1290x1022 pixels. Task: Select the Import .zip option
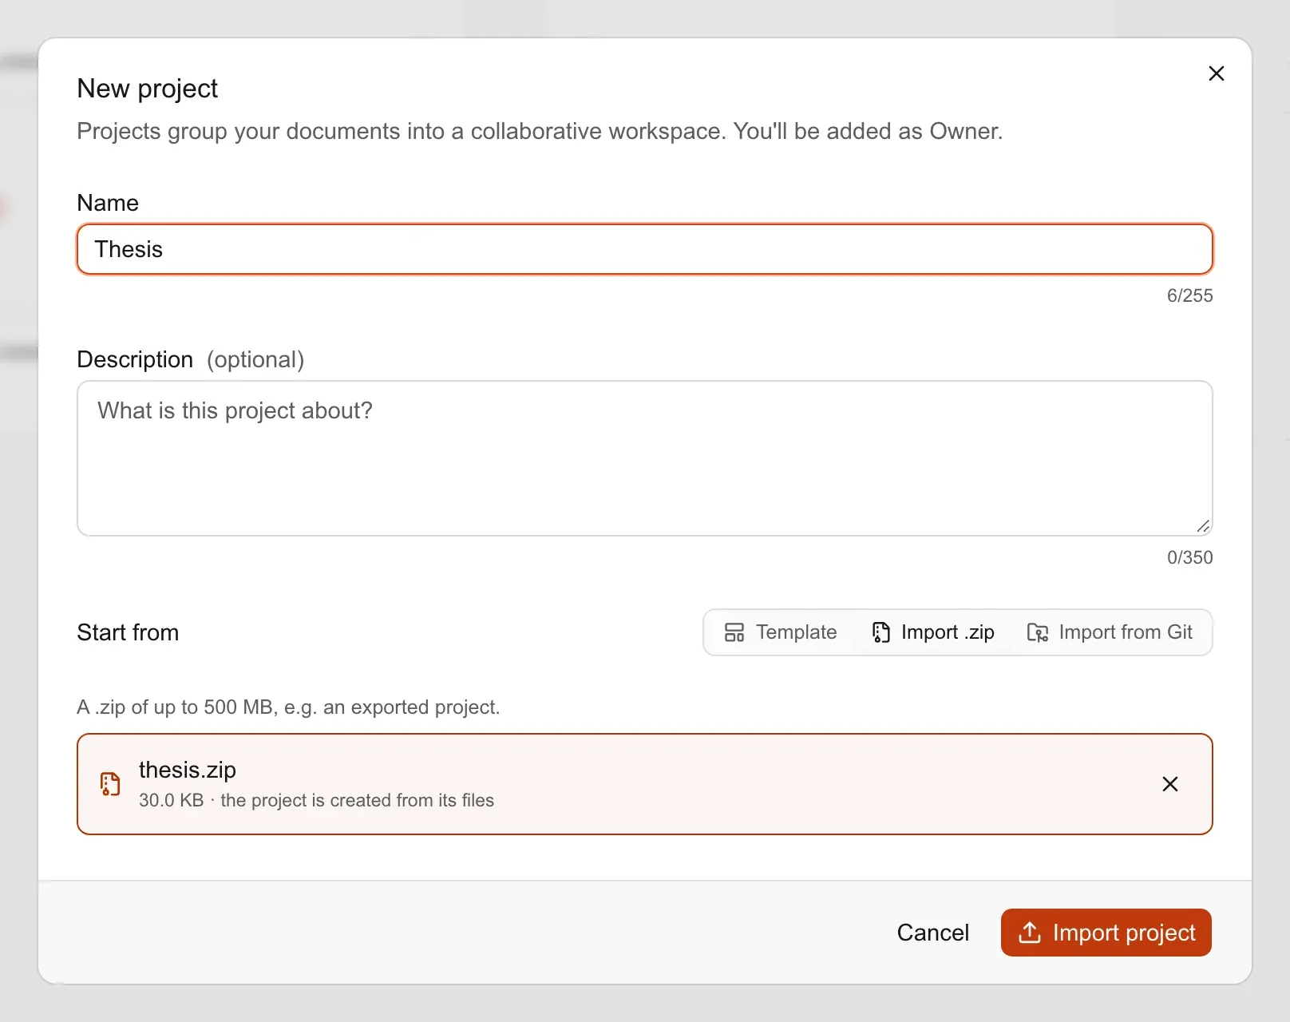pyautogui.click(x=933, y=632)
